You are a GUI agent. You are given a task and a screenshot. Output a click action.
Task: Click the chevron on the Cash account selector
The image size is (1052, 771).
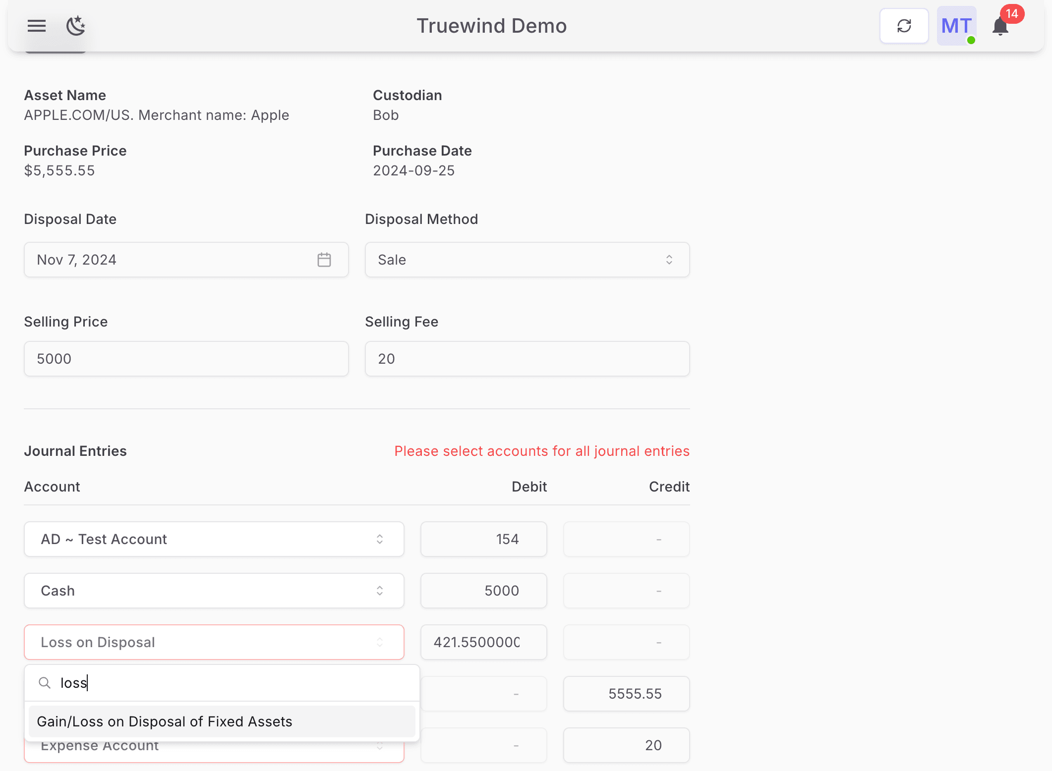pos(380,591)
